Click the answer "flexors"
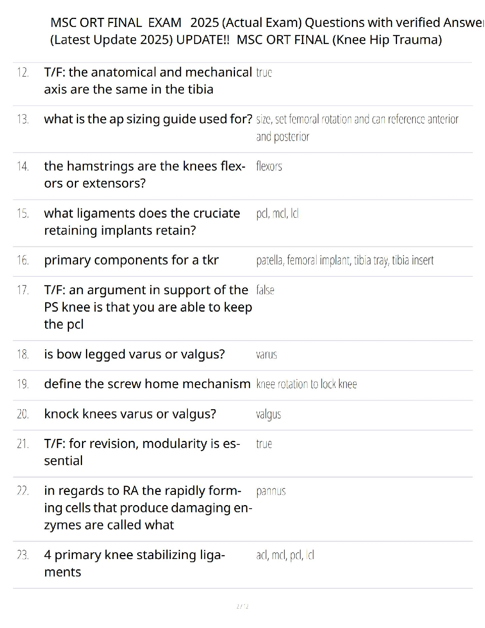The height and width of the screenshot is (628, 485). [269, 166]
